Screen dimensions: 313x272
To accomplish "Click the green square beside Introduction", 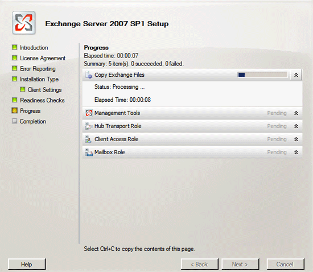I will click(14, 47).
